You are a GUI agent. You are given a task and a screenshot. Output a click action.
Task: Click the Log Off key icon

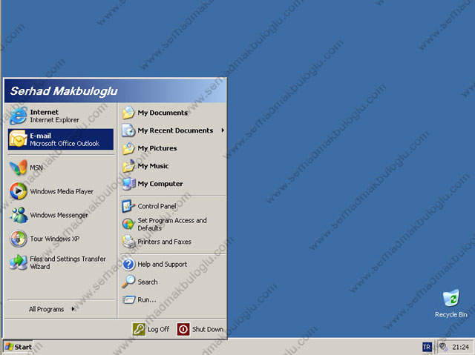click(x=139, y=329)
